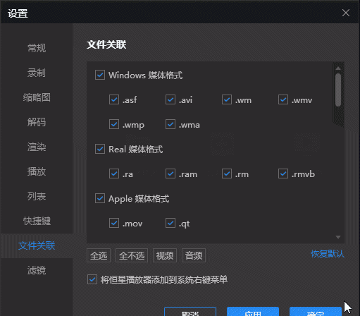The height and width of the screenshot is (316, 360).
Task: Toggle the .ram checkbox
Action: [x=170, y=174]
